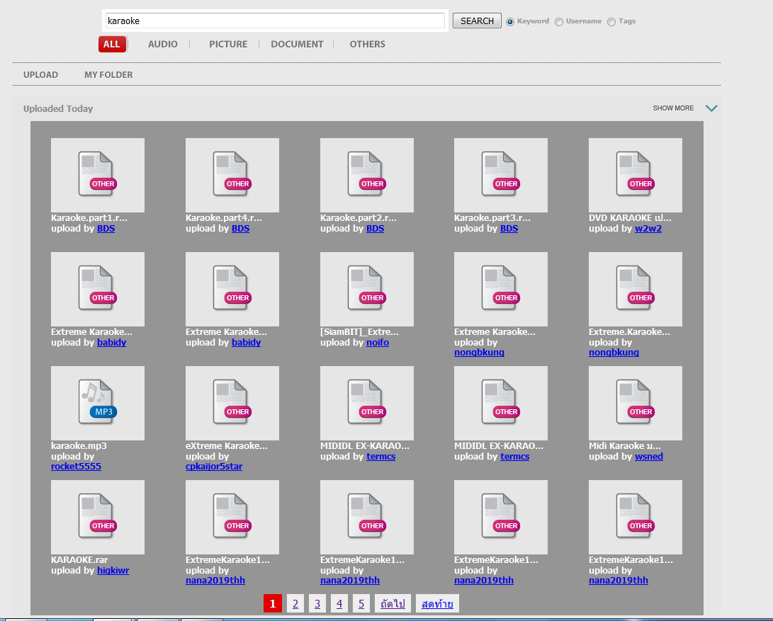
Task: Open the MY FOLDER menu item
Action: coord(108,75)
